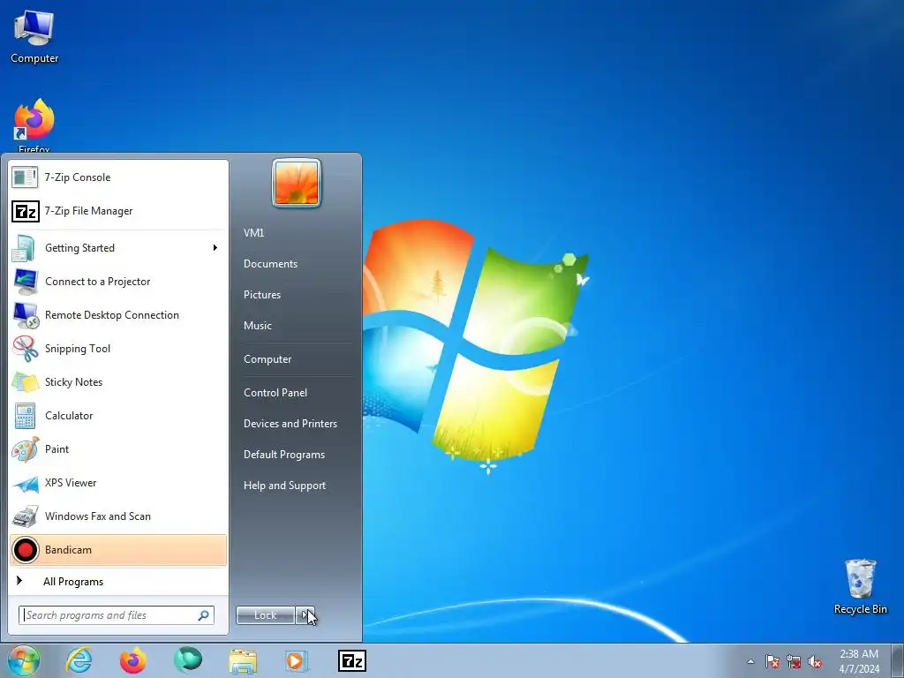This screenshot has height=678, width=904.
Task: Expand Getting Started submenu arrow
Action: (x=215, y=248)
